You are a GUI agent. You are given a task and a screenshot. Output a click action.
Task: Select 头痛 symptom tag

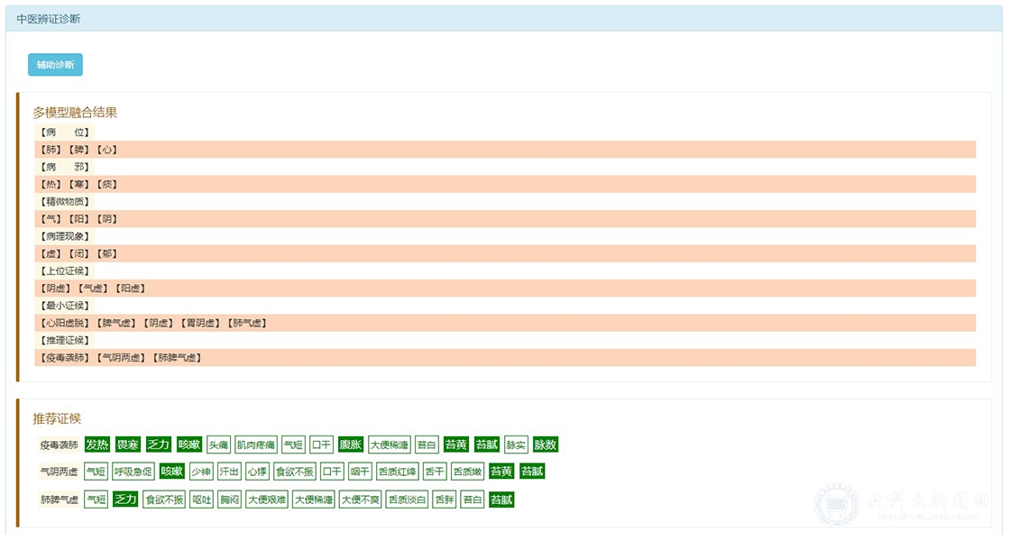219,445
